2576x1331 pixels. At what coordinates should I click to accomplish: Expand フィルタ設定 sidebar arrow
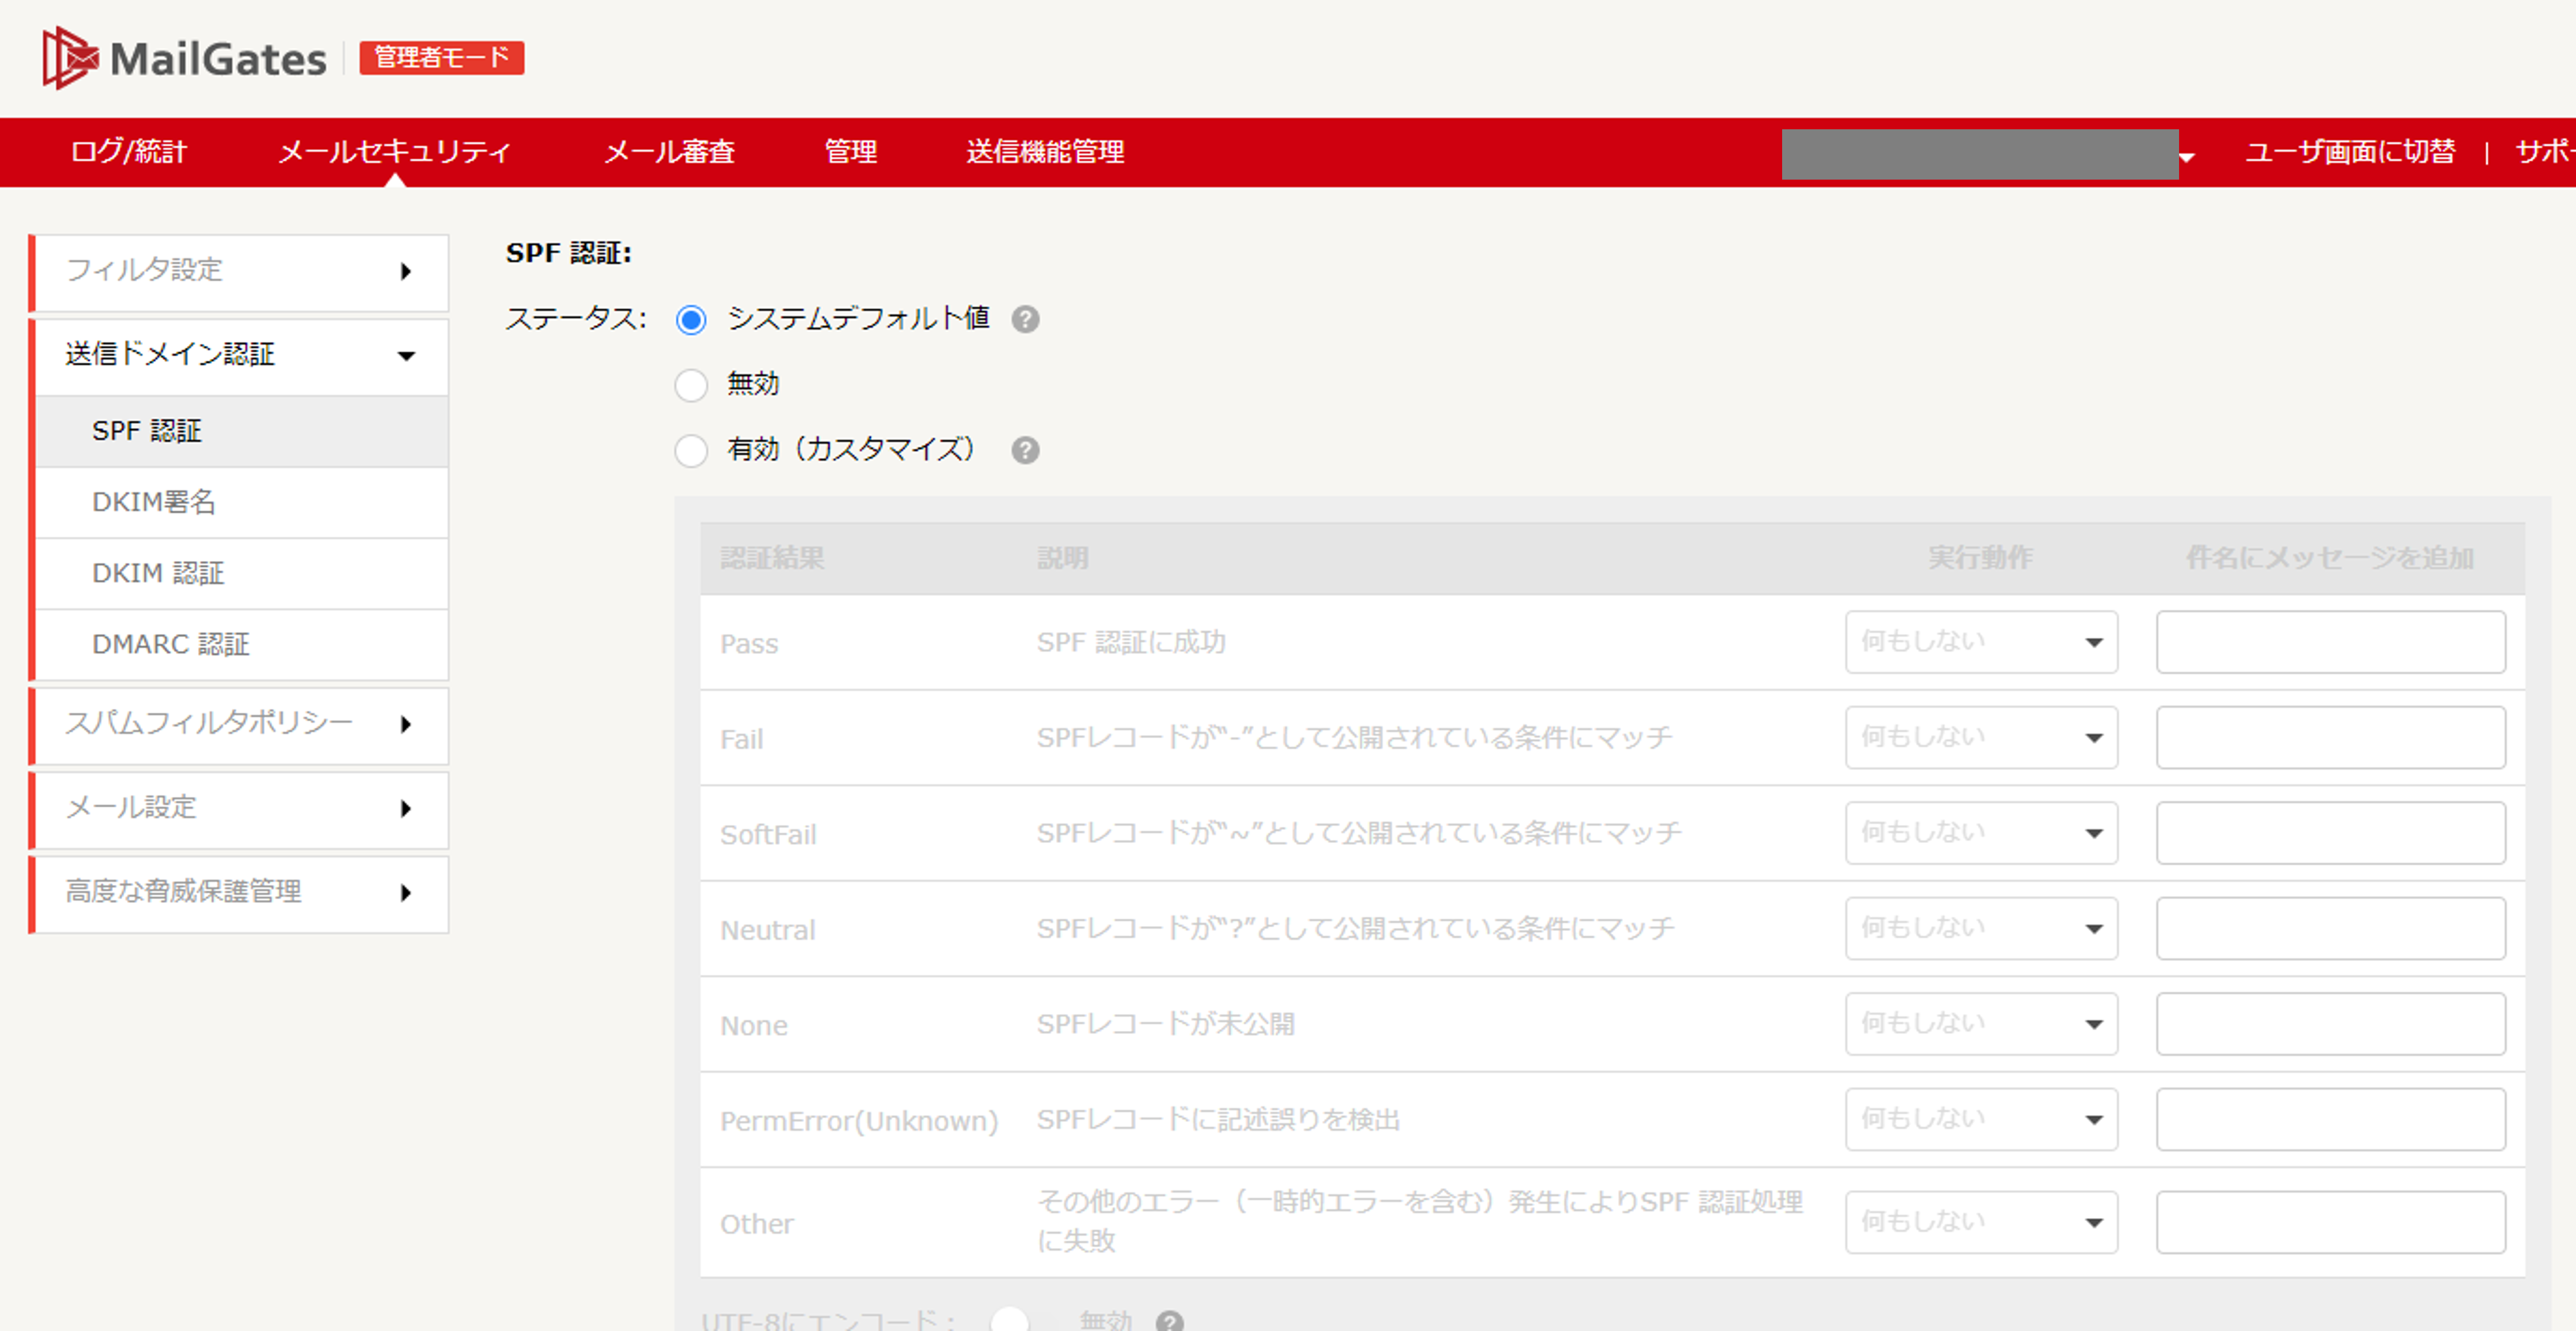click(x=406, y=272)
